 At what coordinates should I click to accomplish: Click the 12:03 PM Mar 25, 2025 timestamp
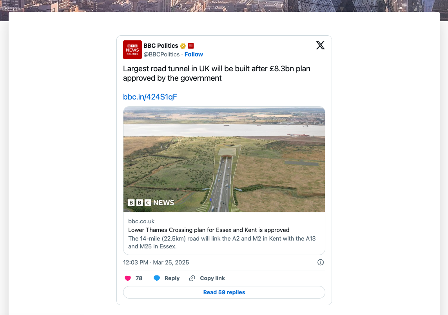pyautogui.click(x=156, y=262)
